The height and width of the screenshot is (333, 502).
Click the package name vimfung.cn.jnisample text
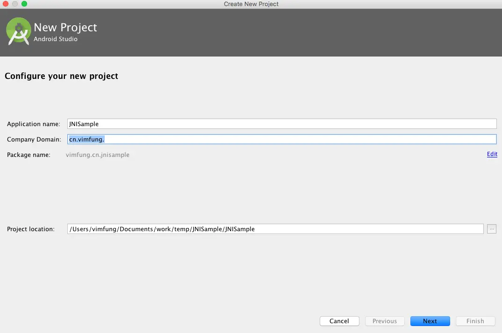coord(98,155)
